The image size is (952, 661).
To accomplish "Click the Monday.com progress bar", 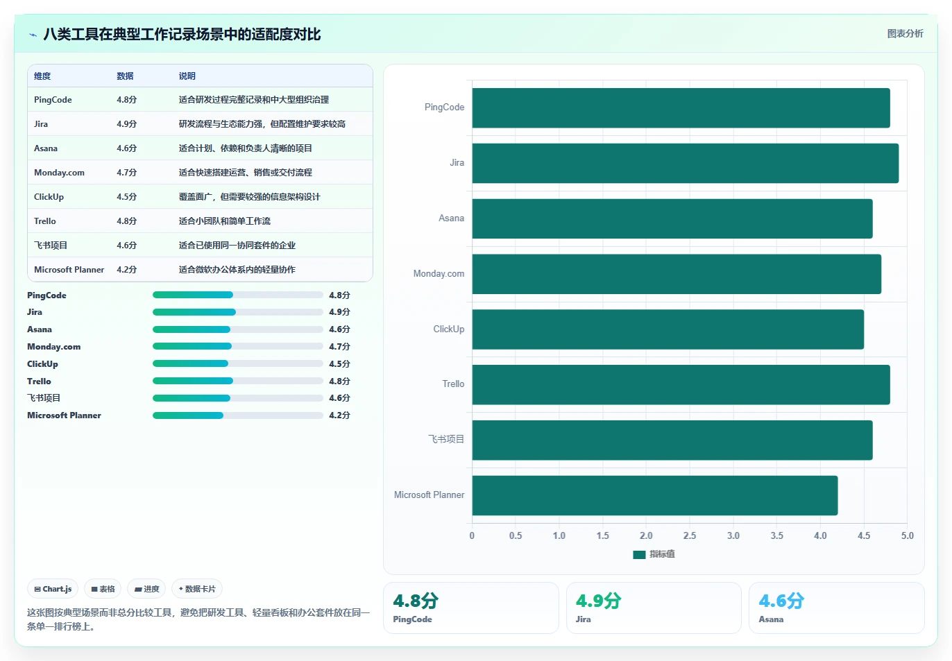I will tap(238, 346).
